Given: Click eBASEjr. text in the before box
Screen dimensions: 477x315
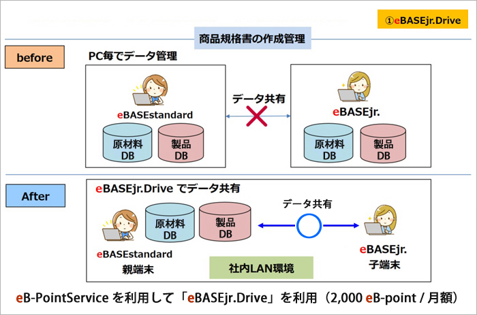Looking at the screenshot, I should [356, 112].
